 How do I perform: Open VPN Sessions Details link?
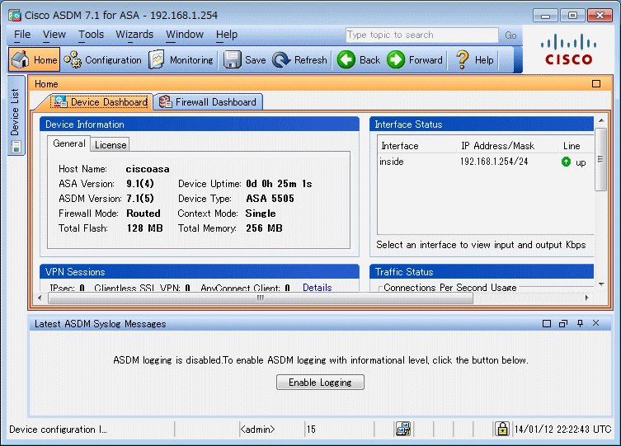(317, 288)
